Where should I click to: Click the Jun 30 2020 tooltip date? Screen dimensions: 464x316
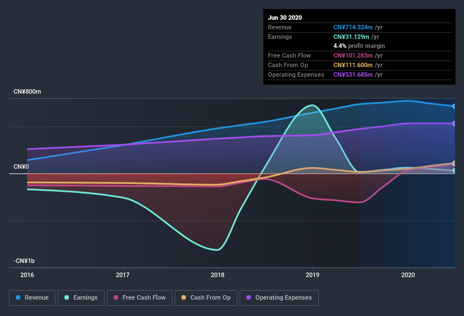(285, 17)
